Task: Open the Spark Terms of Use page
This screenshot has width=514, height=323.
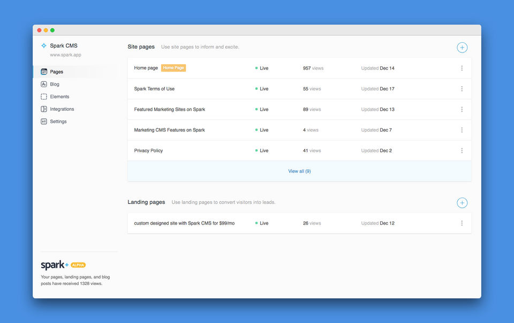Action: coord(154,89)
